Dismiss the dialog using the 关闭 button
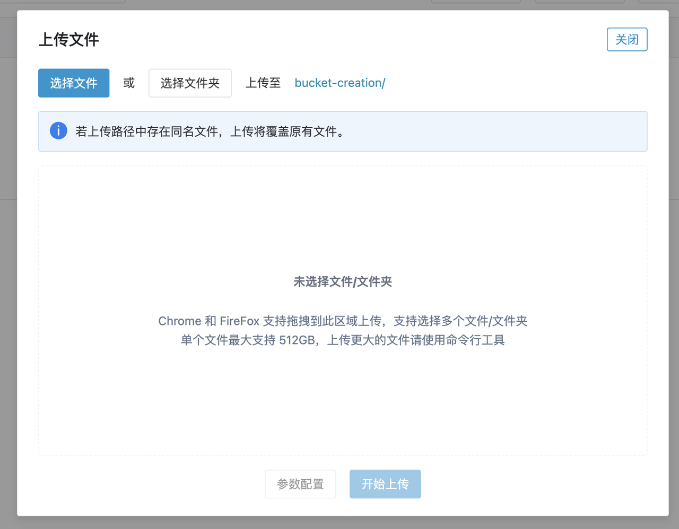Screen dimensions: 679x529 pos(626,39)
